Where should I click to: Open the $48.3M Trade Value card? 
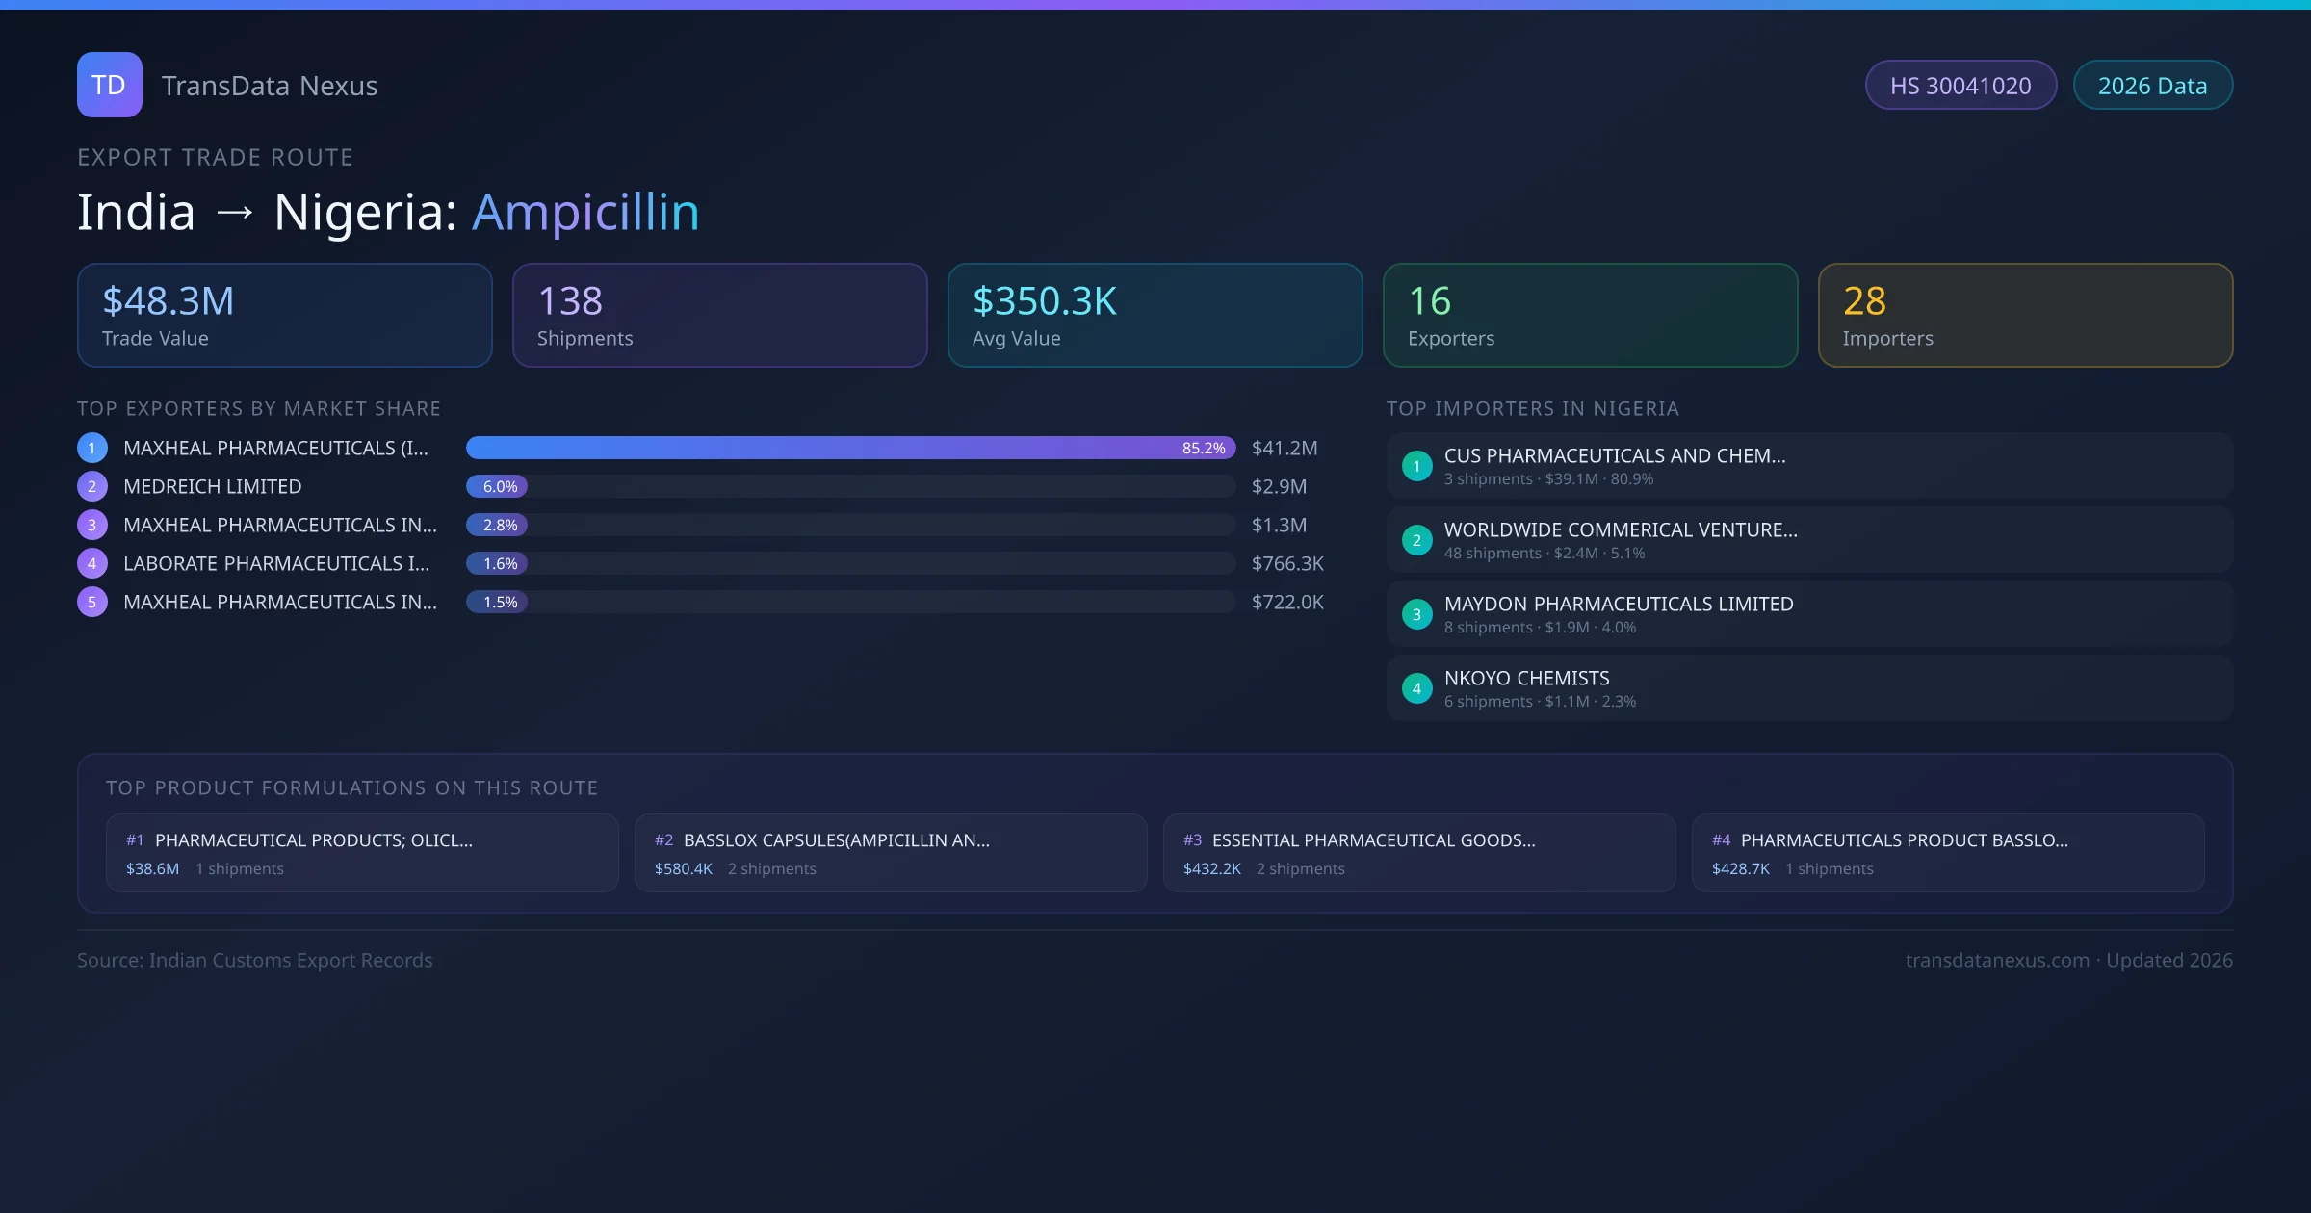284,315
